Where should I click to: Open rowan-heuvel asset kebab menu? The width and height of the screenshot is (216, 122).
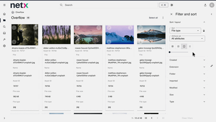[99, 28]
